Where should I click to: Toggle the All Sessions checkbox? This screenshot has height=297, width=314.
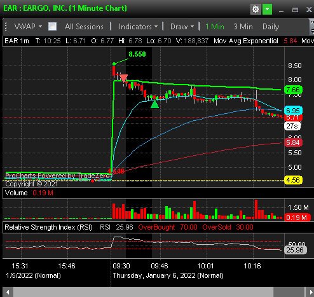pyautogui.click(x=52, y=27)
